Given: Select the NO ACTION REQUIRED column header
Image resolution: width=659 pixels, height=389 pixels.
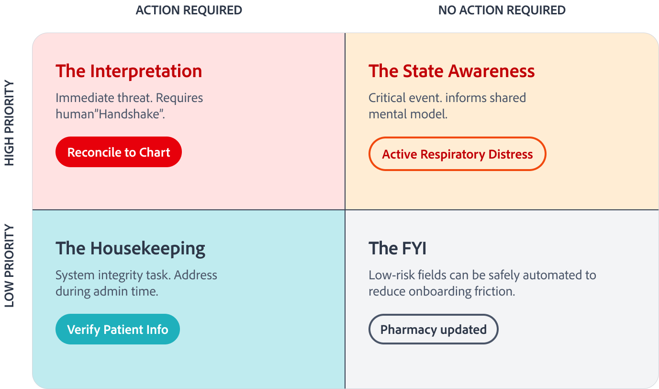Looking at the screenshot, I should [x=502, y=10].
